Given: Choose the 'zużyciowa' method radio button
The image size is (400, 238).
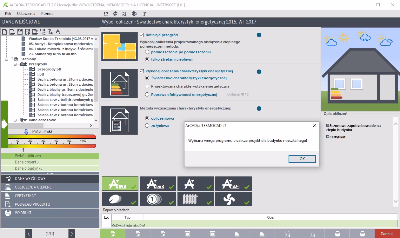Looking at the screenshot, I should (x=147, y=126).
